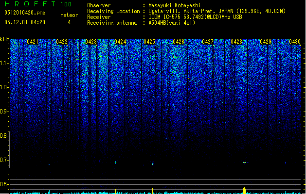This screenshot has height=194, width=306.
Task: Click the 0426 time marker
Action: click(x=179, y=42)
